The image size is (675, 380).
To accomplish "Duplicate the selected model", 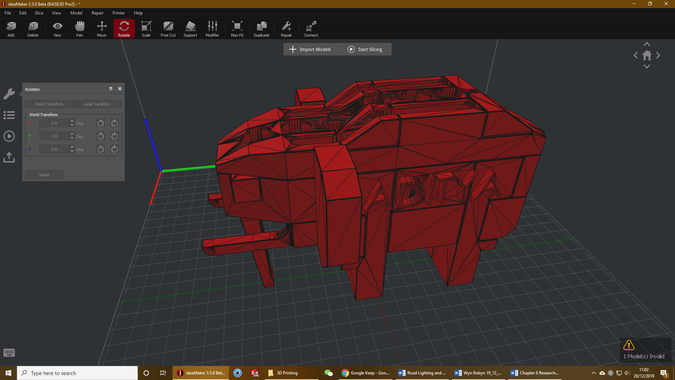I will click(x=262, y=29).
